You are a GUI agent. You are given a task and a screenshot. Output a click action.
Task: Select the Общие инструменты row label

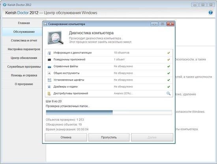tap(66, 73)
